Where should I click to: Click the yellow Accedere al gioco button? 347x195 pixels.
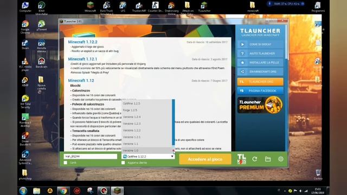pos(205,159)
